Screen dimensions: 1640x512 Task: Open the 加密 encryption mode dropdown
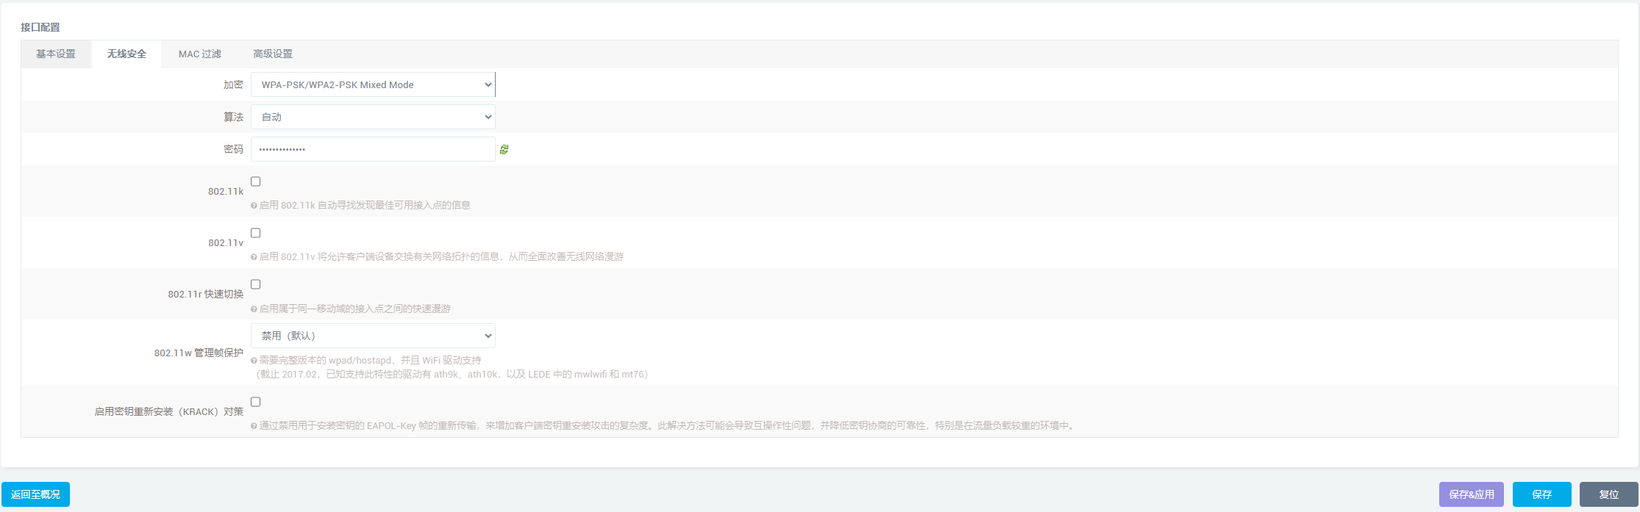[x=373, y=84]
